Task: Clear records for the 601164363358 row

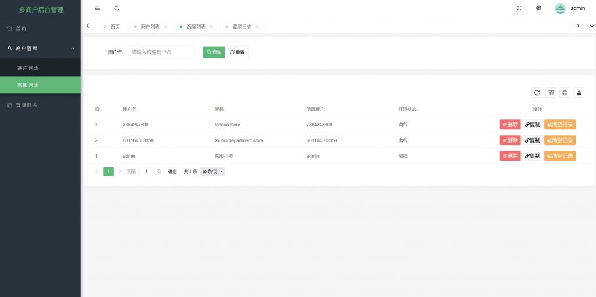Action: [560, 140]
